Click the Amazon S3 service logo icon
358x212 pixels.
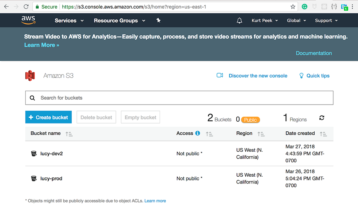30,76
